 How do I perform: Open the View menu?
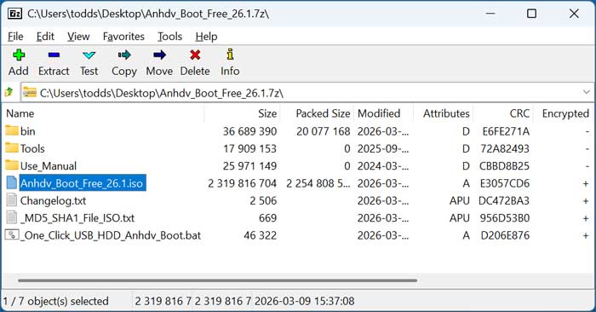pyautogui.click(x=78, y=37)
